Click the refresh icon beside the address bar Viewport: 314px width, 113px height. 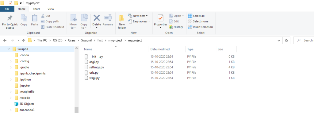[x=287, y=40]
